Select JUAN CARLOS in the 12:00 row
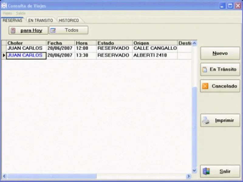The image size is (243, 182). [26, 48]
